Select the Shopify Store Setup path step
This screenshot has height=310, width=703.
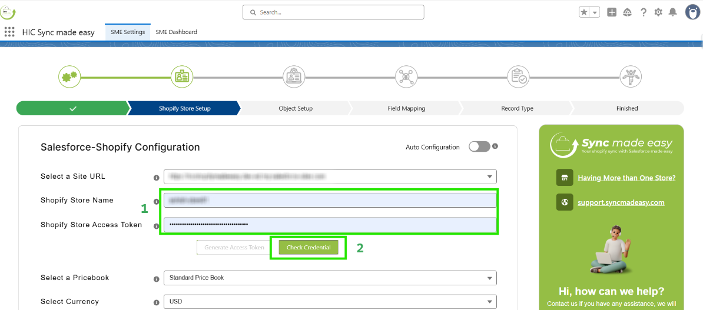pos(184,108)
